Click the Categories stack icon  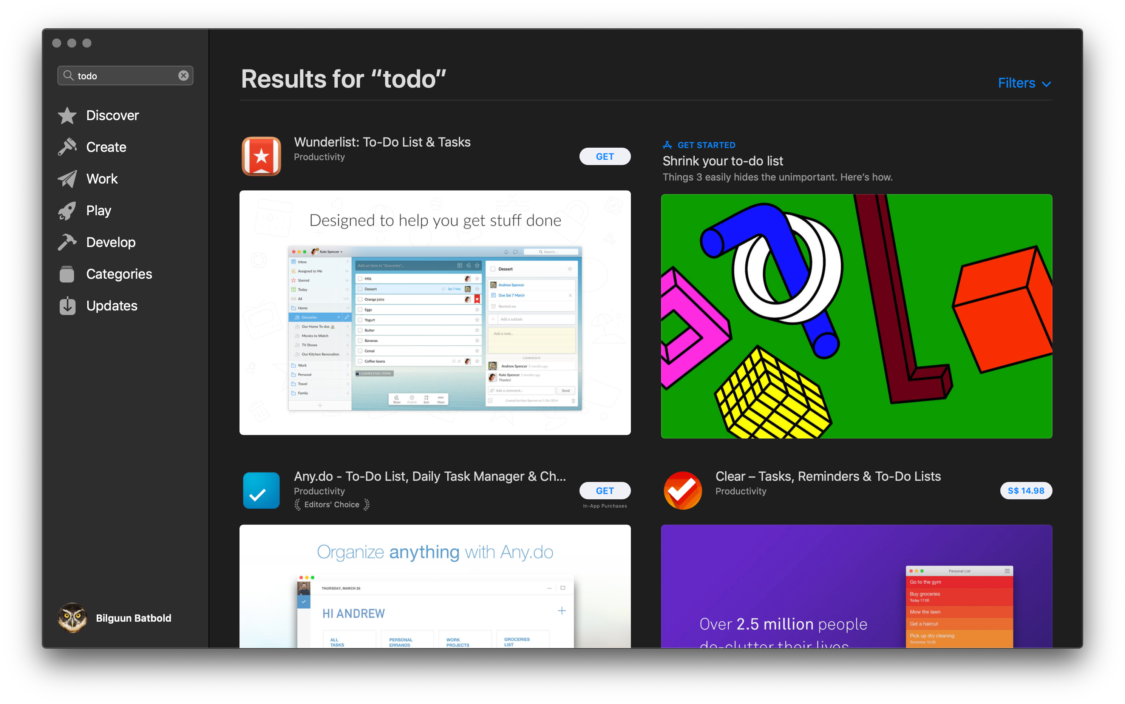(x=67, y=274)
